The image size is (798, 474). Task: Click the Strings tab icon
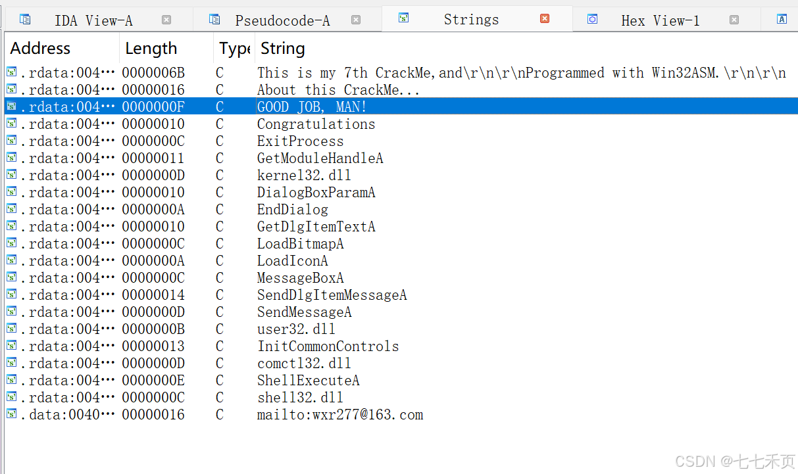pos(404,18)
